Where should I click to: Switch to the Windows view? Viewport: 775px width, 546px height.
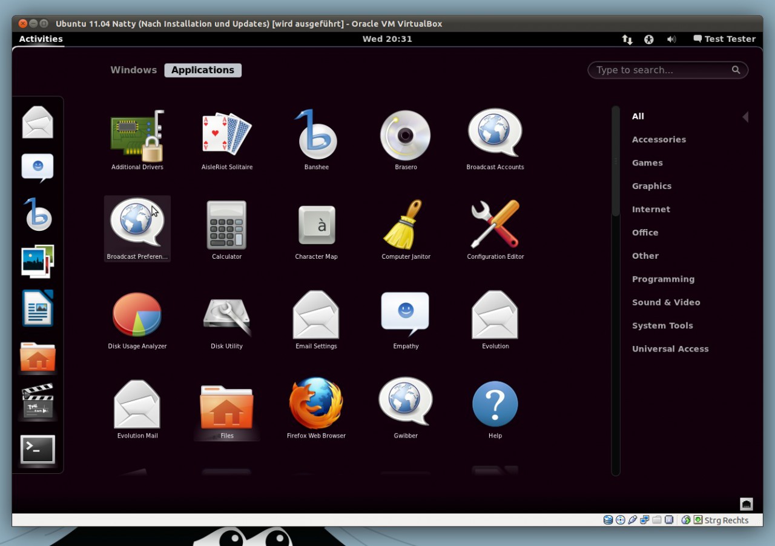pyautogui.click(x=134, y=70)
